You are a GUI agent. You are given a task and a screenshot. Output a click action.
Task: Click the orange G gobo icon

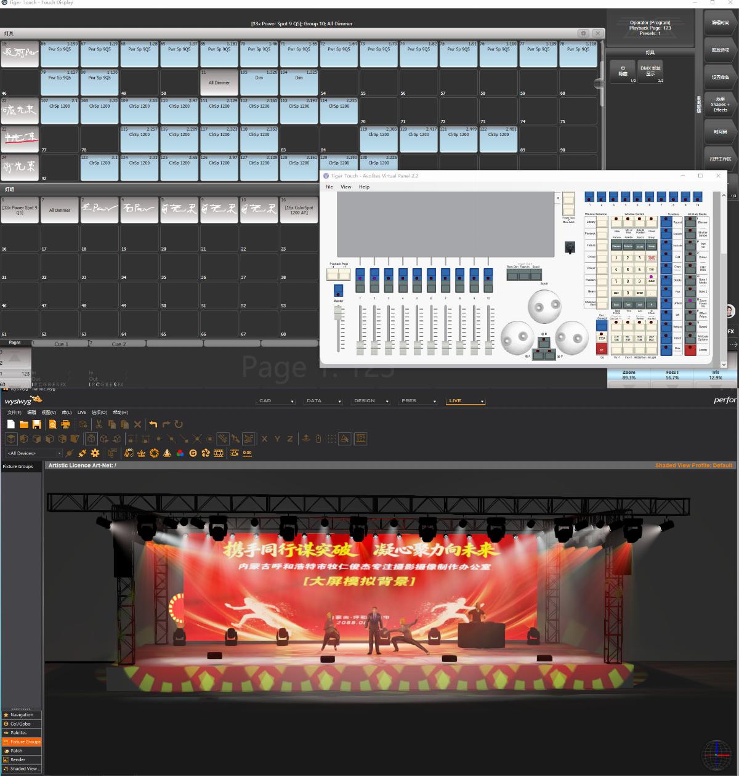point(193,453)
